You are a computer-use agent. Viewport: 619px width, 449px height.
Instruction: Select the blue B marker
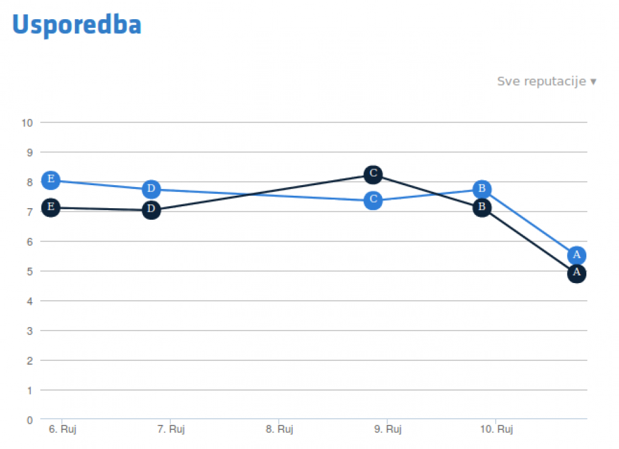pos(482,189)
